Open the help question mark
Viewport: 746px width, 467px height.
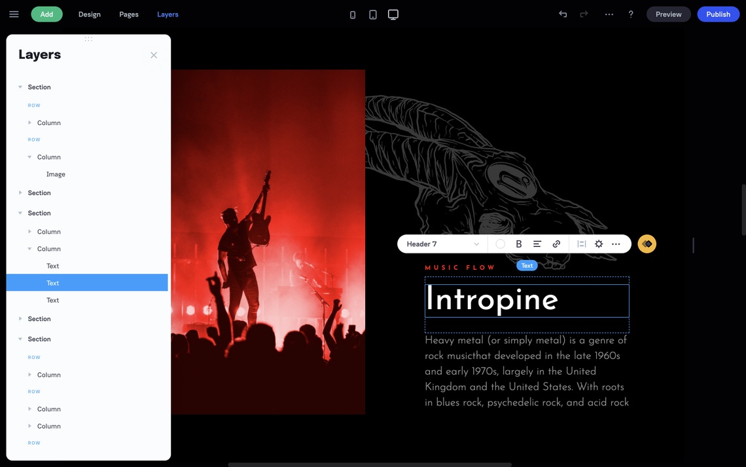pos(631,14)
